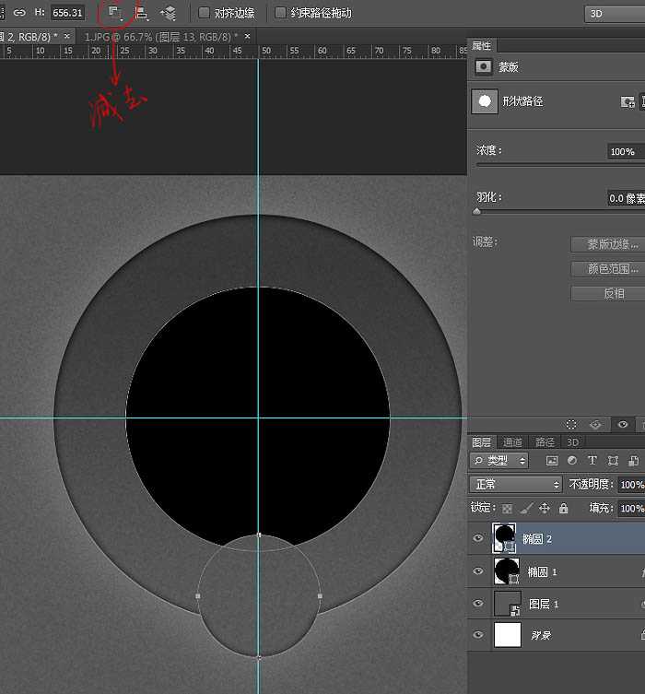Open the 正常 blend mode dropdown
Image resolution: width=645 pixels, height=694 pixels.
point(515,484)
